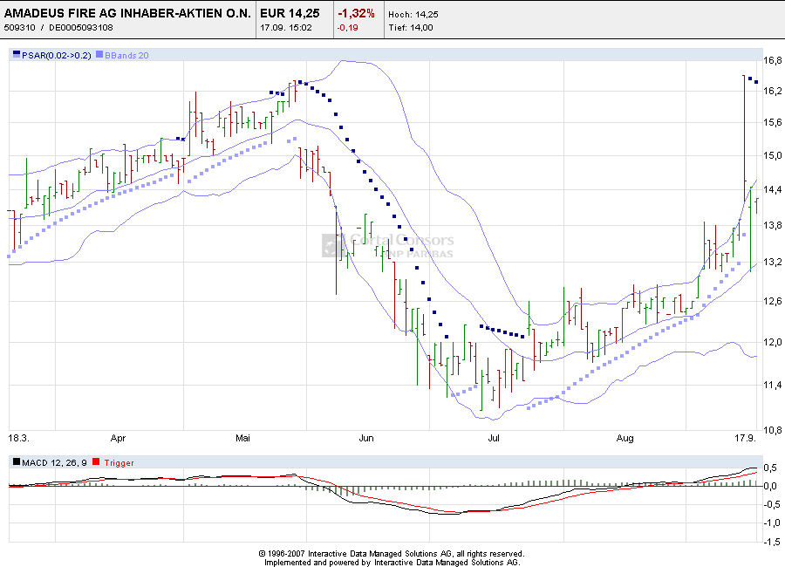785x567 pixels.
Task: Click the BBands 20 legend label
Action: tap(126, 56)
